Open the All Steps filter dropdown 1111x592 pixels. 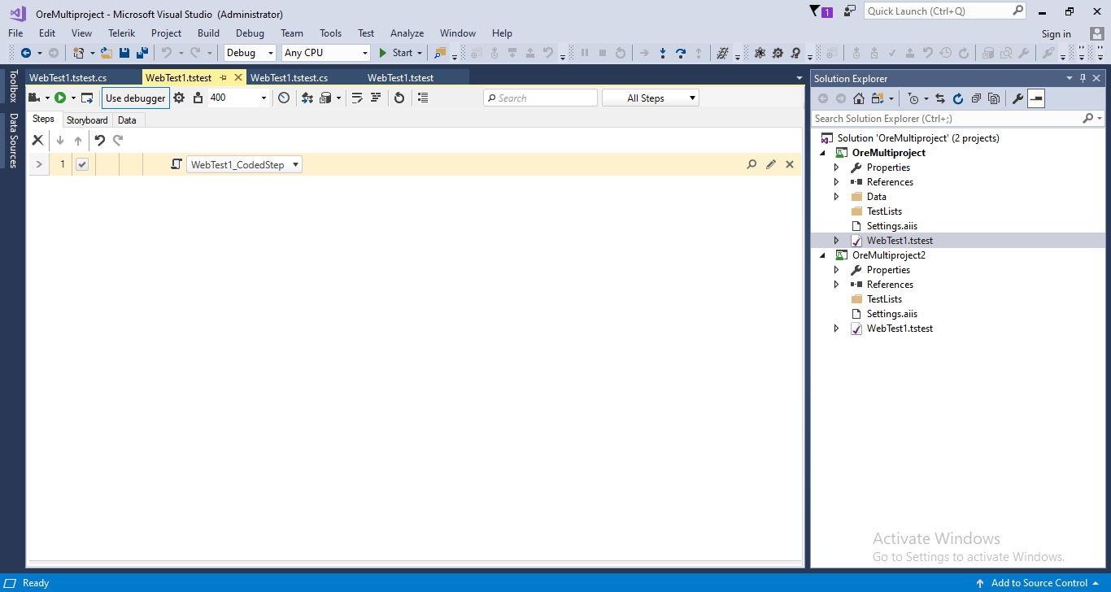[650, 98]
